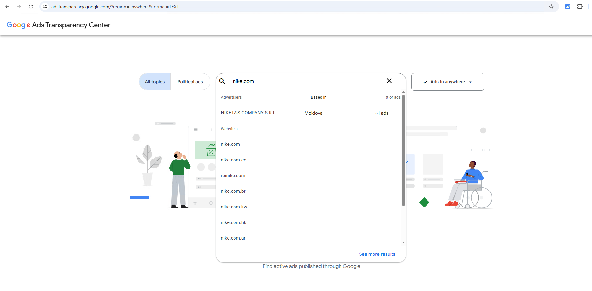Click the # of ads column header

[393, 97]
